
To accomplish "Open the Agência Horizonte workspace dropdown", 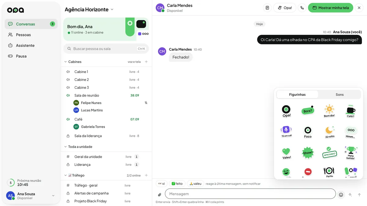I will pos(89,9).
